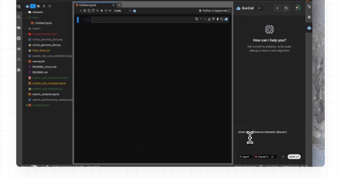Run the selected cell
This screenshot has width=341, height=179.
point(98,11)
